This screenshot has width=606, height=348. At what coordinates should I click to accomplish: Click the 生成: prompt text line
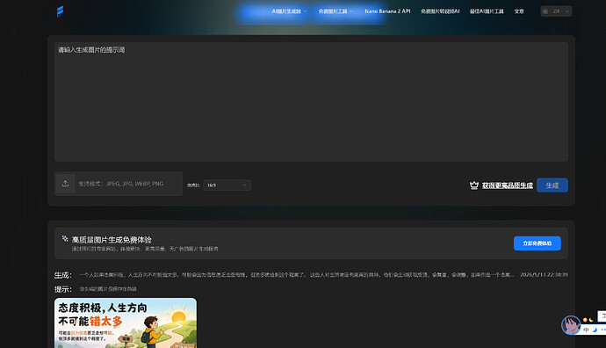297,275
